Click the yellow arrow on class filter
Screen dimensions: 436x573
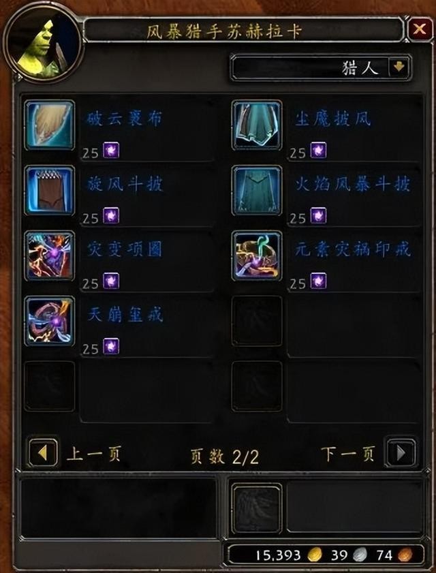click(399, 67)
